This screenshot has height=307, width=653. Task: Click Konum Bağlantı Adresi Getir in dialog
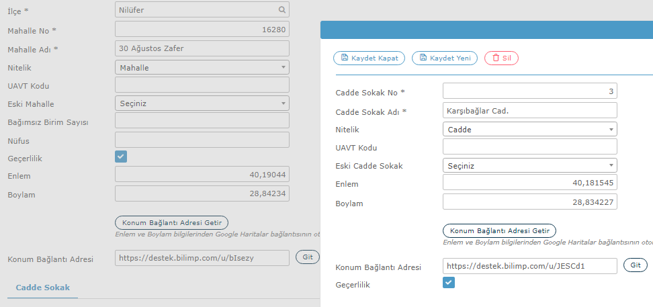tap(499, 230)
